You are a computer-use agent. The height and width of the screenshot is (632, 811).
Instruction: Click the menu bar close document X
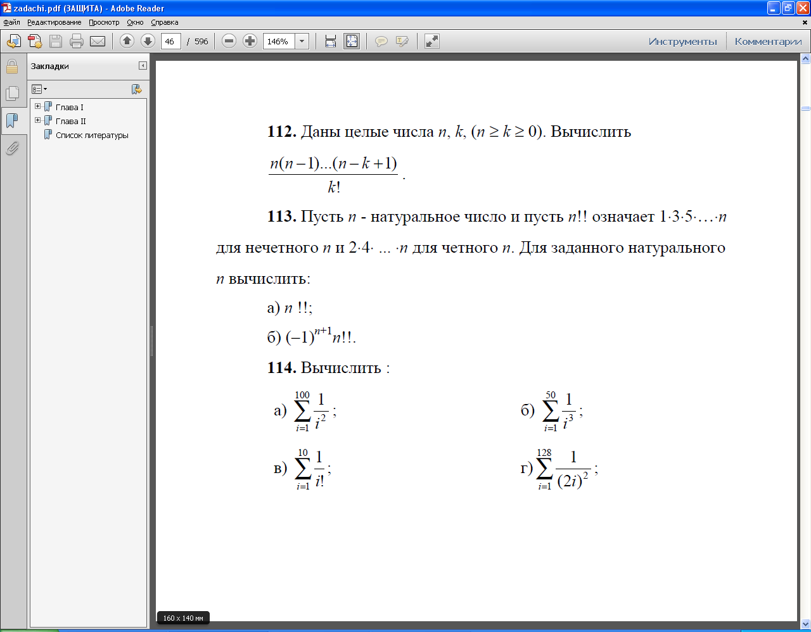point(806,22)
